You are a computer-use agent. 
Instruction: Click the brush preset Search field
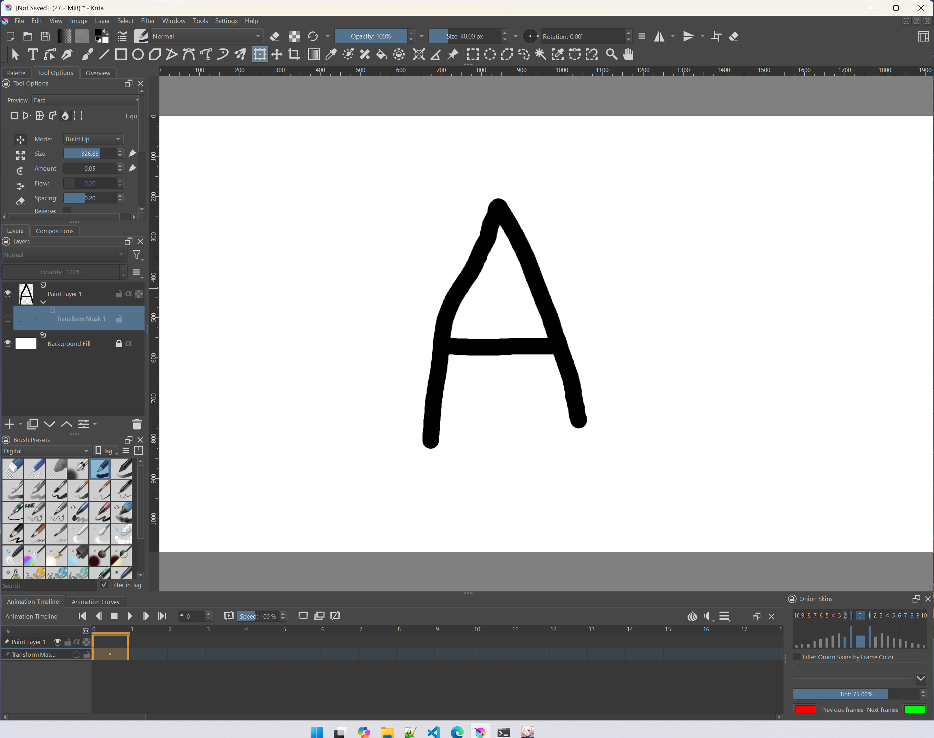click(48, 585)
